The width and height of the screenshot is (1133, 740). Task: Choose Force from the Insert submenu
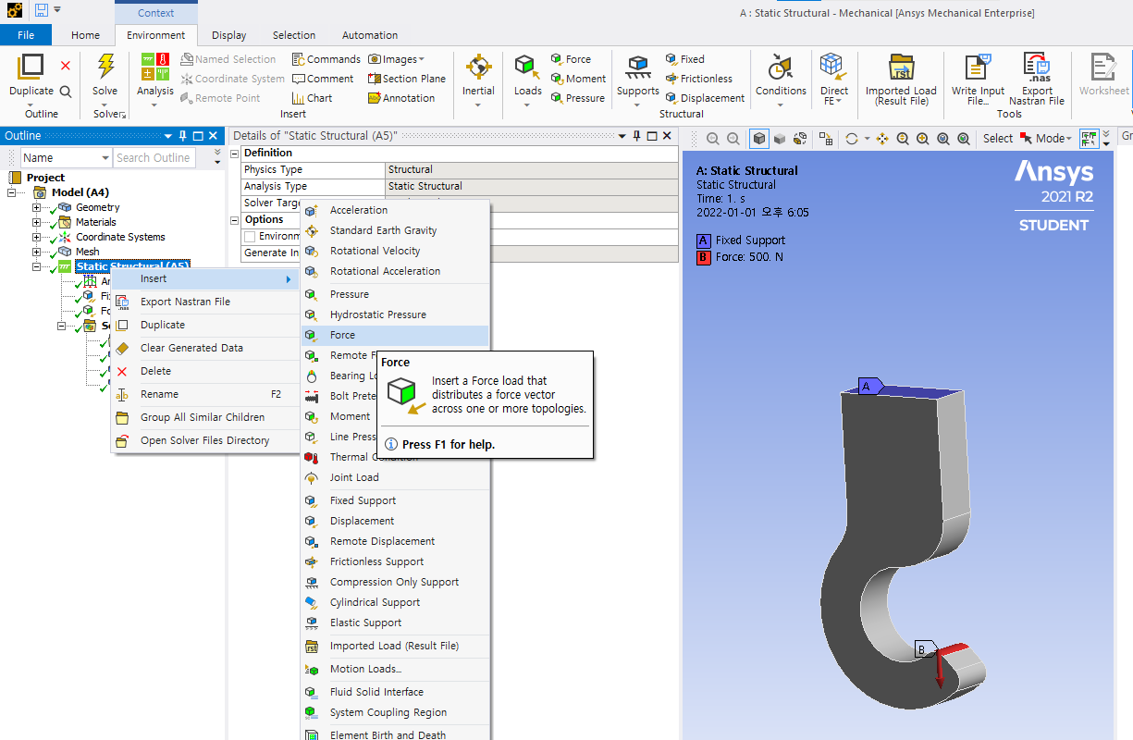pos(395,335)
